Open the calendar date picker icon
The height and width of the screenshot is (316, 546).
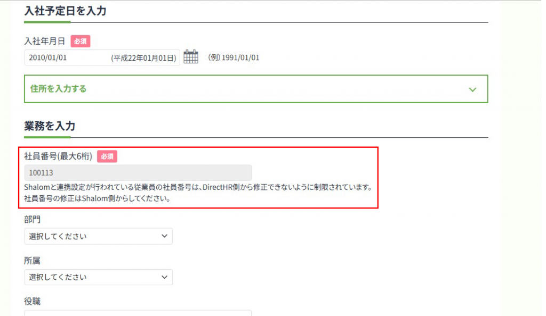pos(191,56)
